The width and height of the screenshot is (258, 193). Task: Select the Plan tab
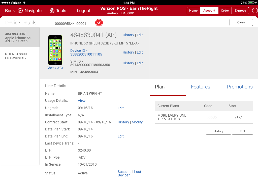168,87
